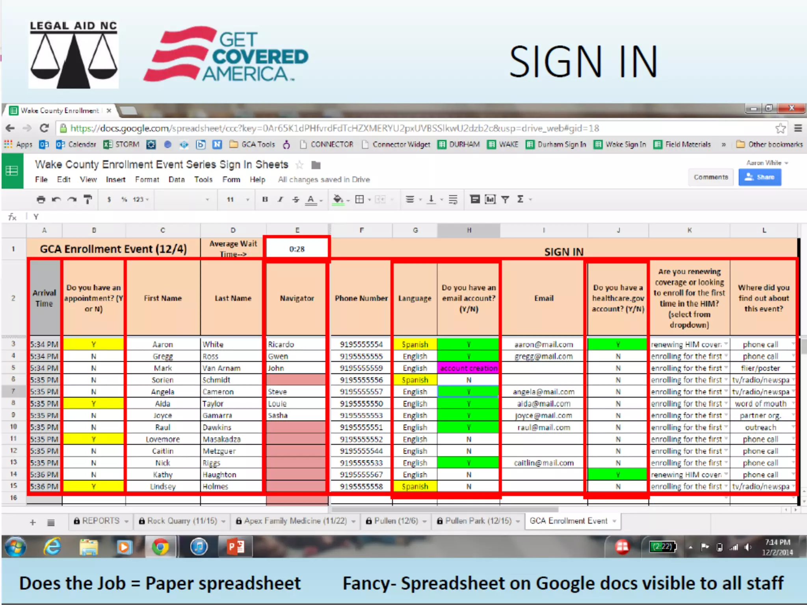This screenshot has height=605, width=807.
Task: Open the text color picker
Action: tap(313, 200)
